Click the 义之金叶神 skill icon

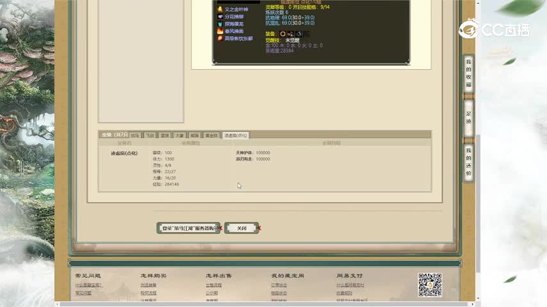(220, 10)
